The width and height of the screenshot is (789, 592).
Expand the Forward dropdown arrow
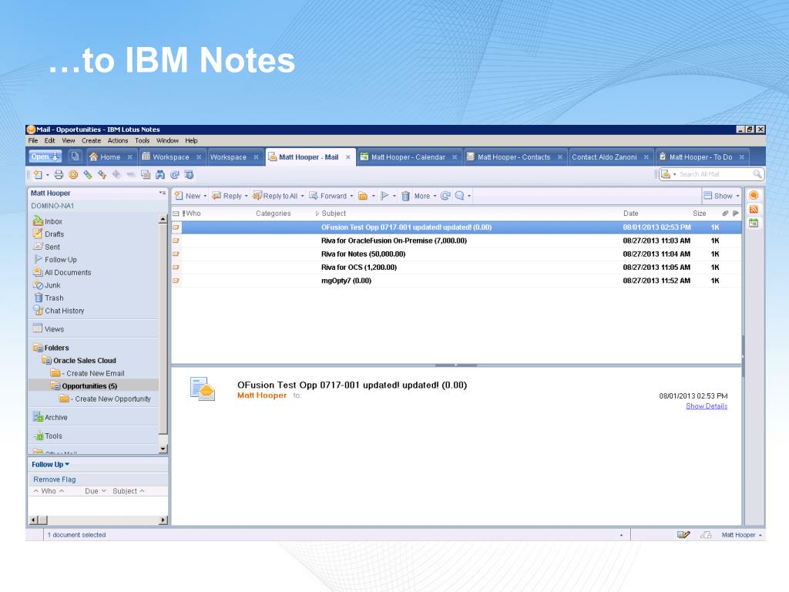351,197
